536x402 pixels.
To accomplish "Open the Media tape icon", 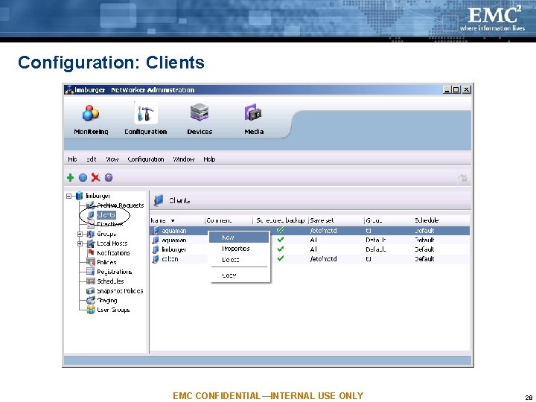I will coord(253,112).
